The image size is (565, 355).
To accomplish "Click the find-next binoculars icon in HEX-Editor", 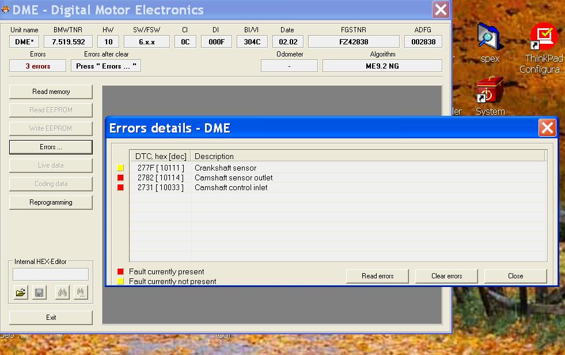I will 81,292.
